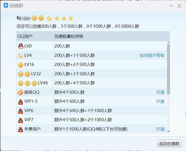This screenshot has width=186, height=151.
Task: Click the QQ group star icon in title bar
Action: (6, 6)
